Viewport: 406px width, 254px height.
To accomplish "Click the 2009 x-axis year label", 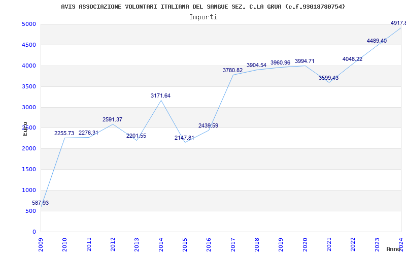I will (41, 245).
